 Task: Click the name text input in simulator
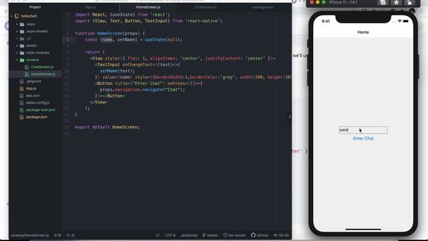[x=363, y=130]
